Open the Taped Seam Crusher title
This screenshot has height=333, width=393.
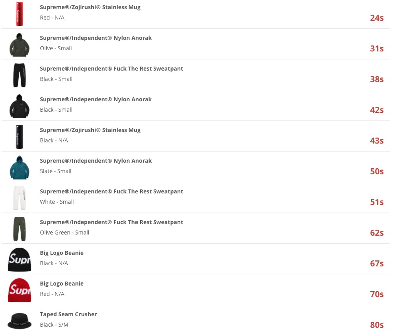coord(68,314)
